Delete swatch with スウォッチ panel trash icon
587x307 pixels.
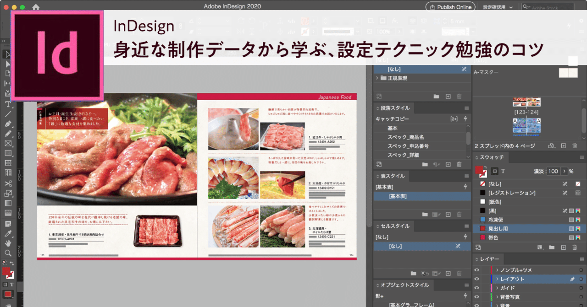pyautogui.click(x=575, y=247)
